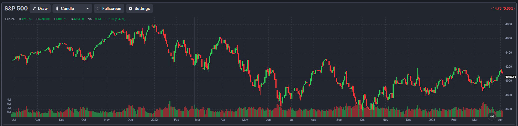Click the 4800 price axis label
Viewport: 518px width, 126px height.
pos(508,24)
